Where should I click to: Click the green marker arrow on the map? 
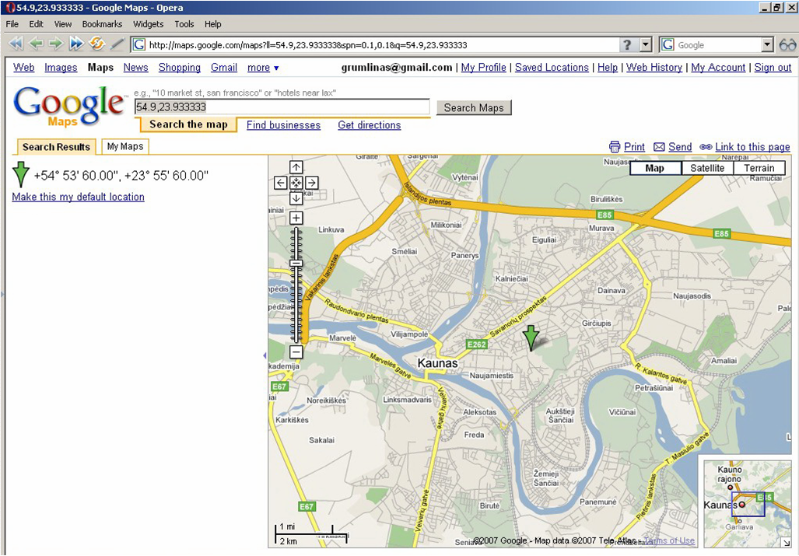tap(531, 338)
